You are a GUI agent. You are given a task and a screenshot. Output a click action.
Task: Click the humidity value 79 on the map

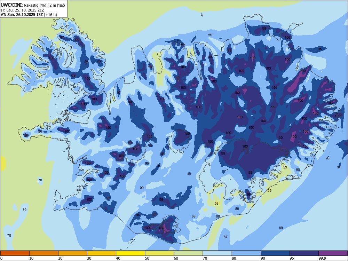click(24, 209)
